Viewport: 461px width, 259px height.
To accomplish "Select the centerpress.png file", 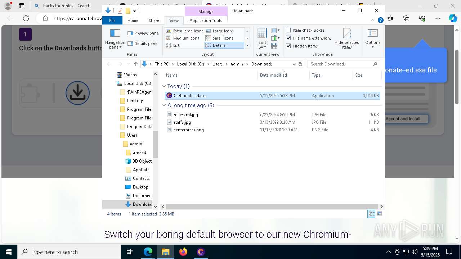I will [272, 130].
